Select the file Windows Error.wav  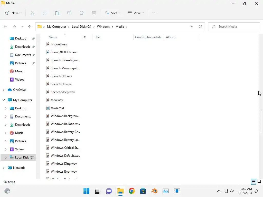[64, 172]
